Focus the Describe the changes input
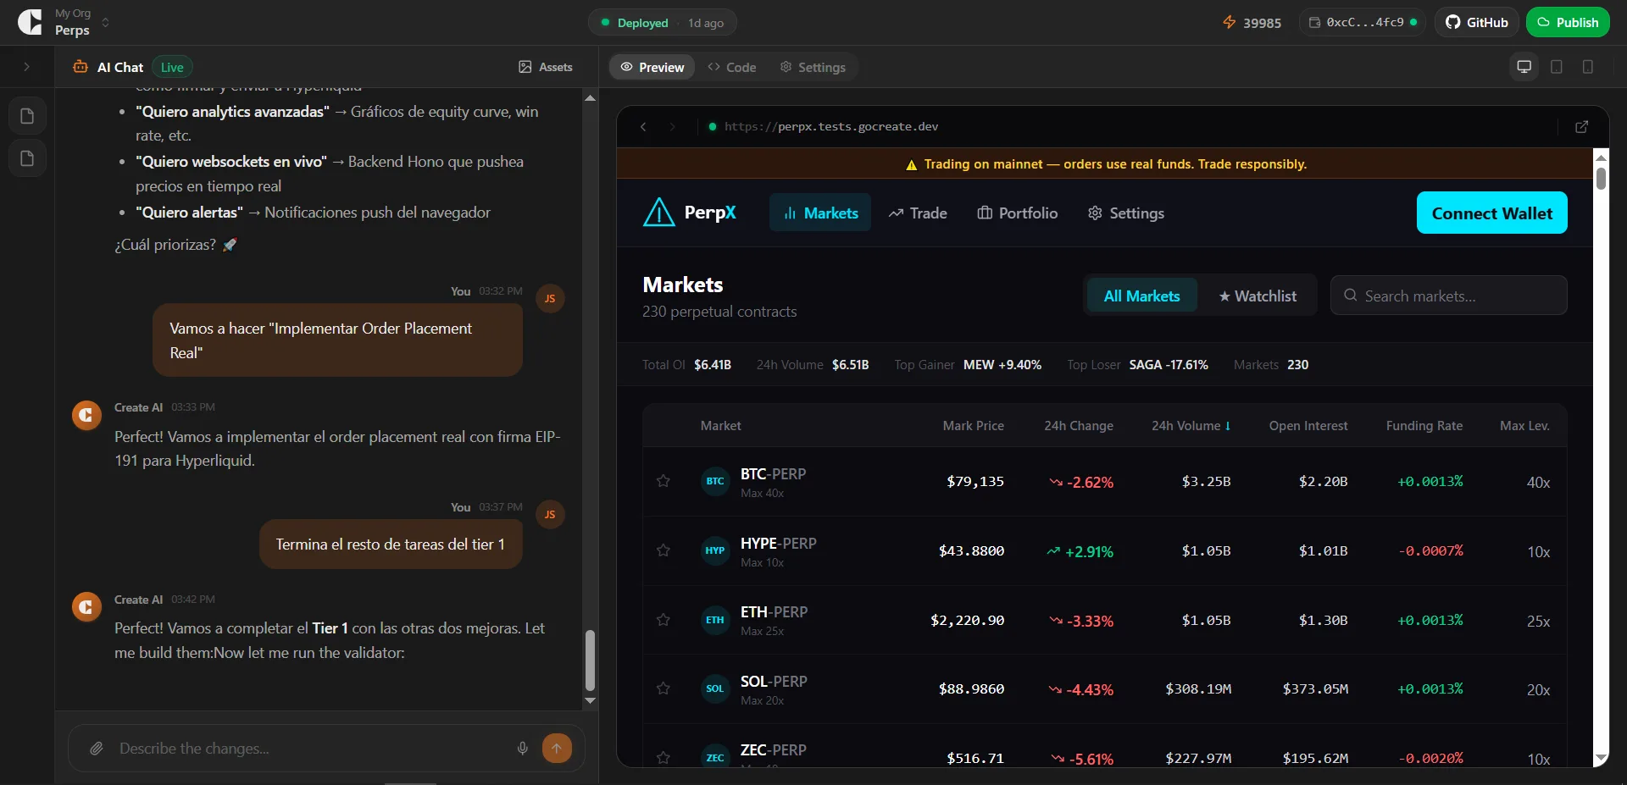This screenshot has width=1627, height=785. (309, 749)
